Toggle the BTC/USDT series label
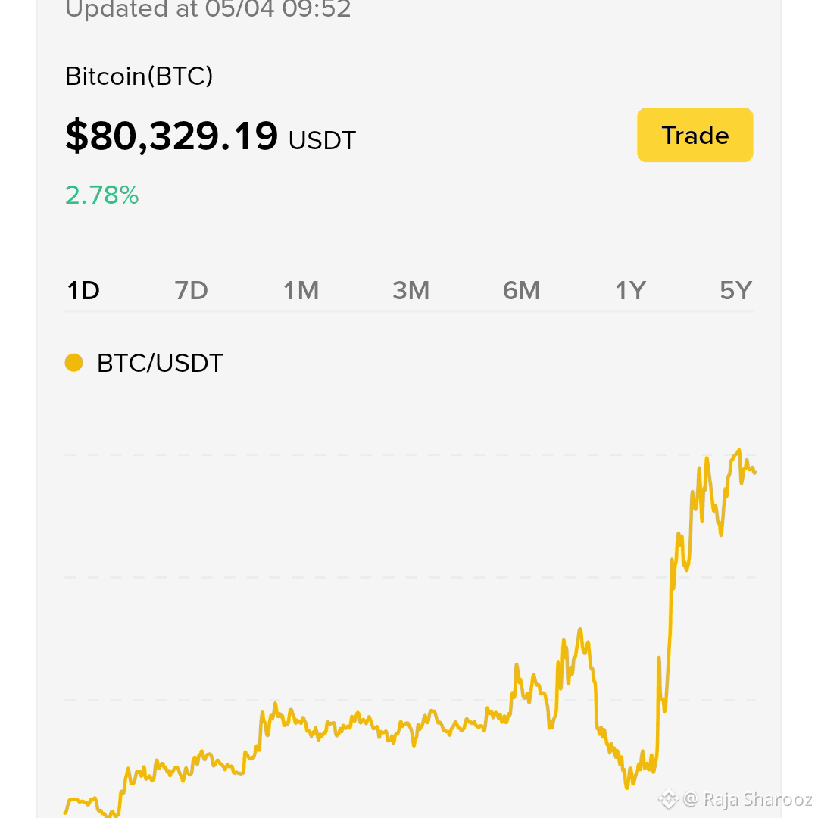 click(160, 363)
